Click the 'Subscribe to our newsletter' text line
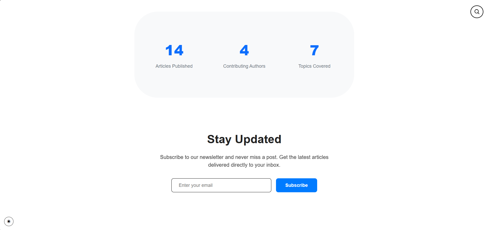The image size is (487, 230). (x=244, y=157)
